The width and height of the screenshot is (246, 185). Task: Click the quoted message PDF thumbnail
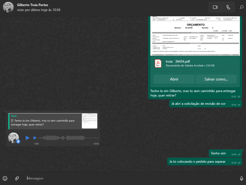[90, 121]
